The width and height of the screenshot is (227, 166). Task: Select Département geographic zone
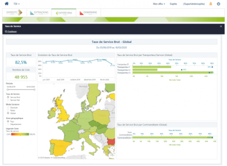(x=8, y=124)
